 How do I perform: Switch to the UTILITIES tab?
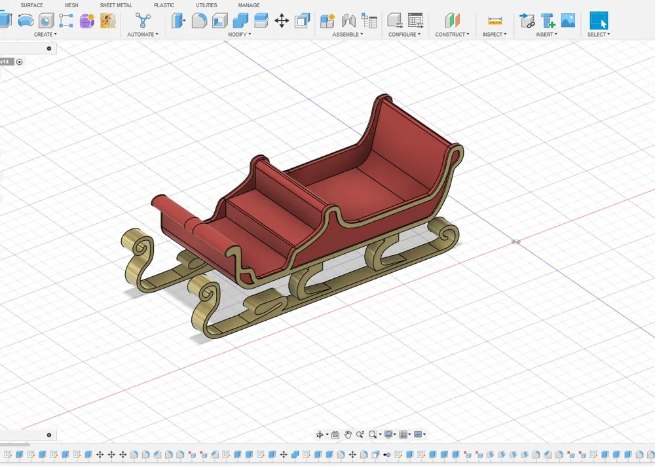206,5
